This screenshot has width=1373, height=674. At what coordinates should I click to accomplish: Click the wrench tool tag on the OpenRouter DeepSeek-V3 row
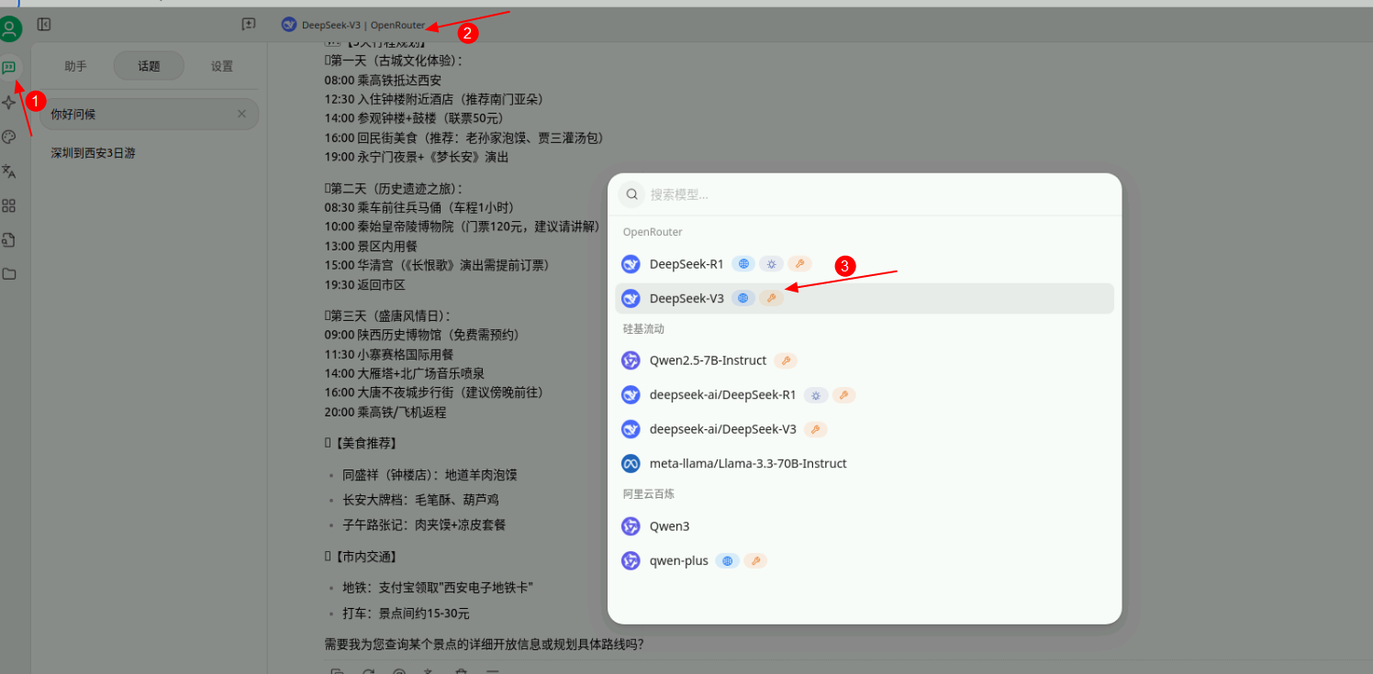772,298
